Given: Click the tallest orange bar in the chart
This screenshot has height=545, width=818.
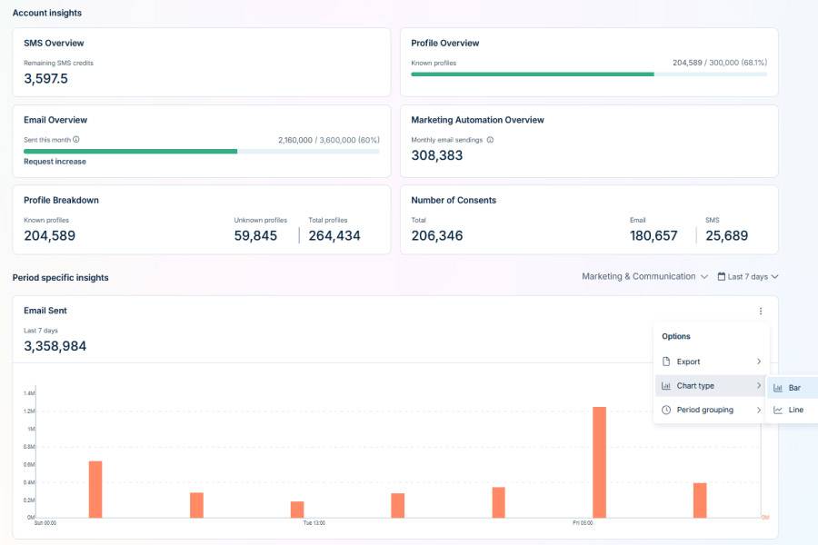Looking at the screenshot, I should [x=599, y=461].
